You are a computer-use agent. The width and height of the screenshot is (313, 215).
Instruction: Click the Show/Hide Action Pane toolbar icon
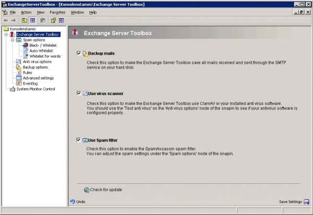61,20
